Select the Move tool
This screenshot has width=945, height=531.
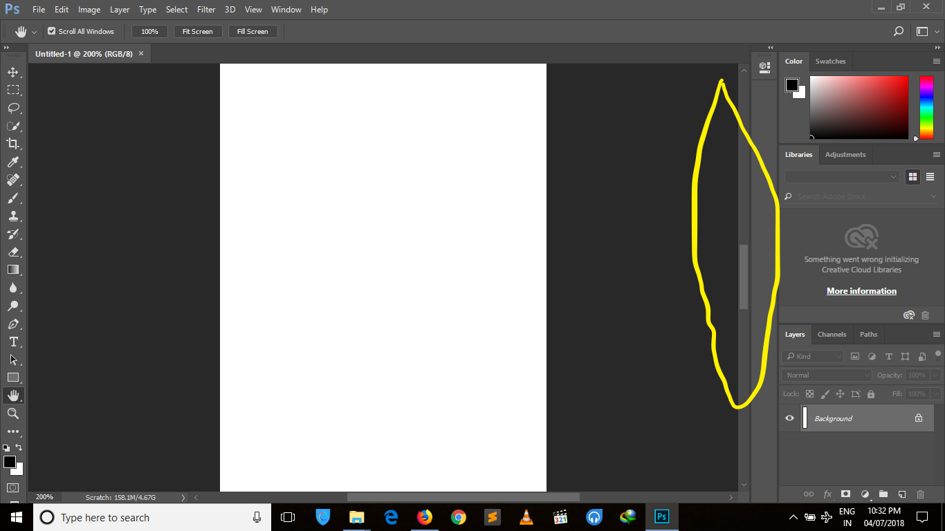click(14, 71)
